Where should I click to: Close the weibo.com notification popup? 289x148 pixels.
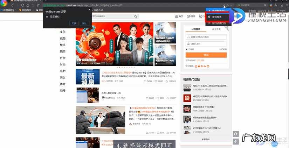89,10
